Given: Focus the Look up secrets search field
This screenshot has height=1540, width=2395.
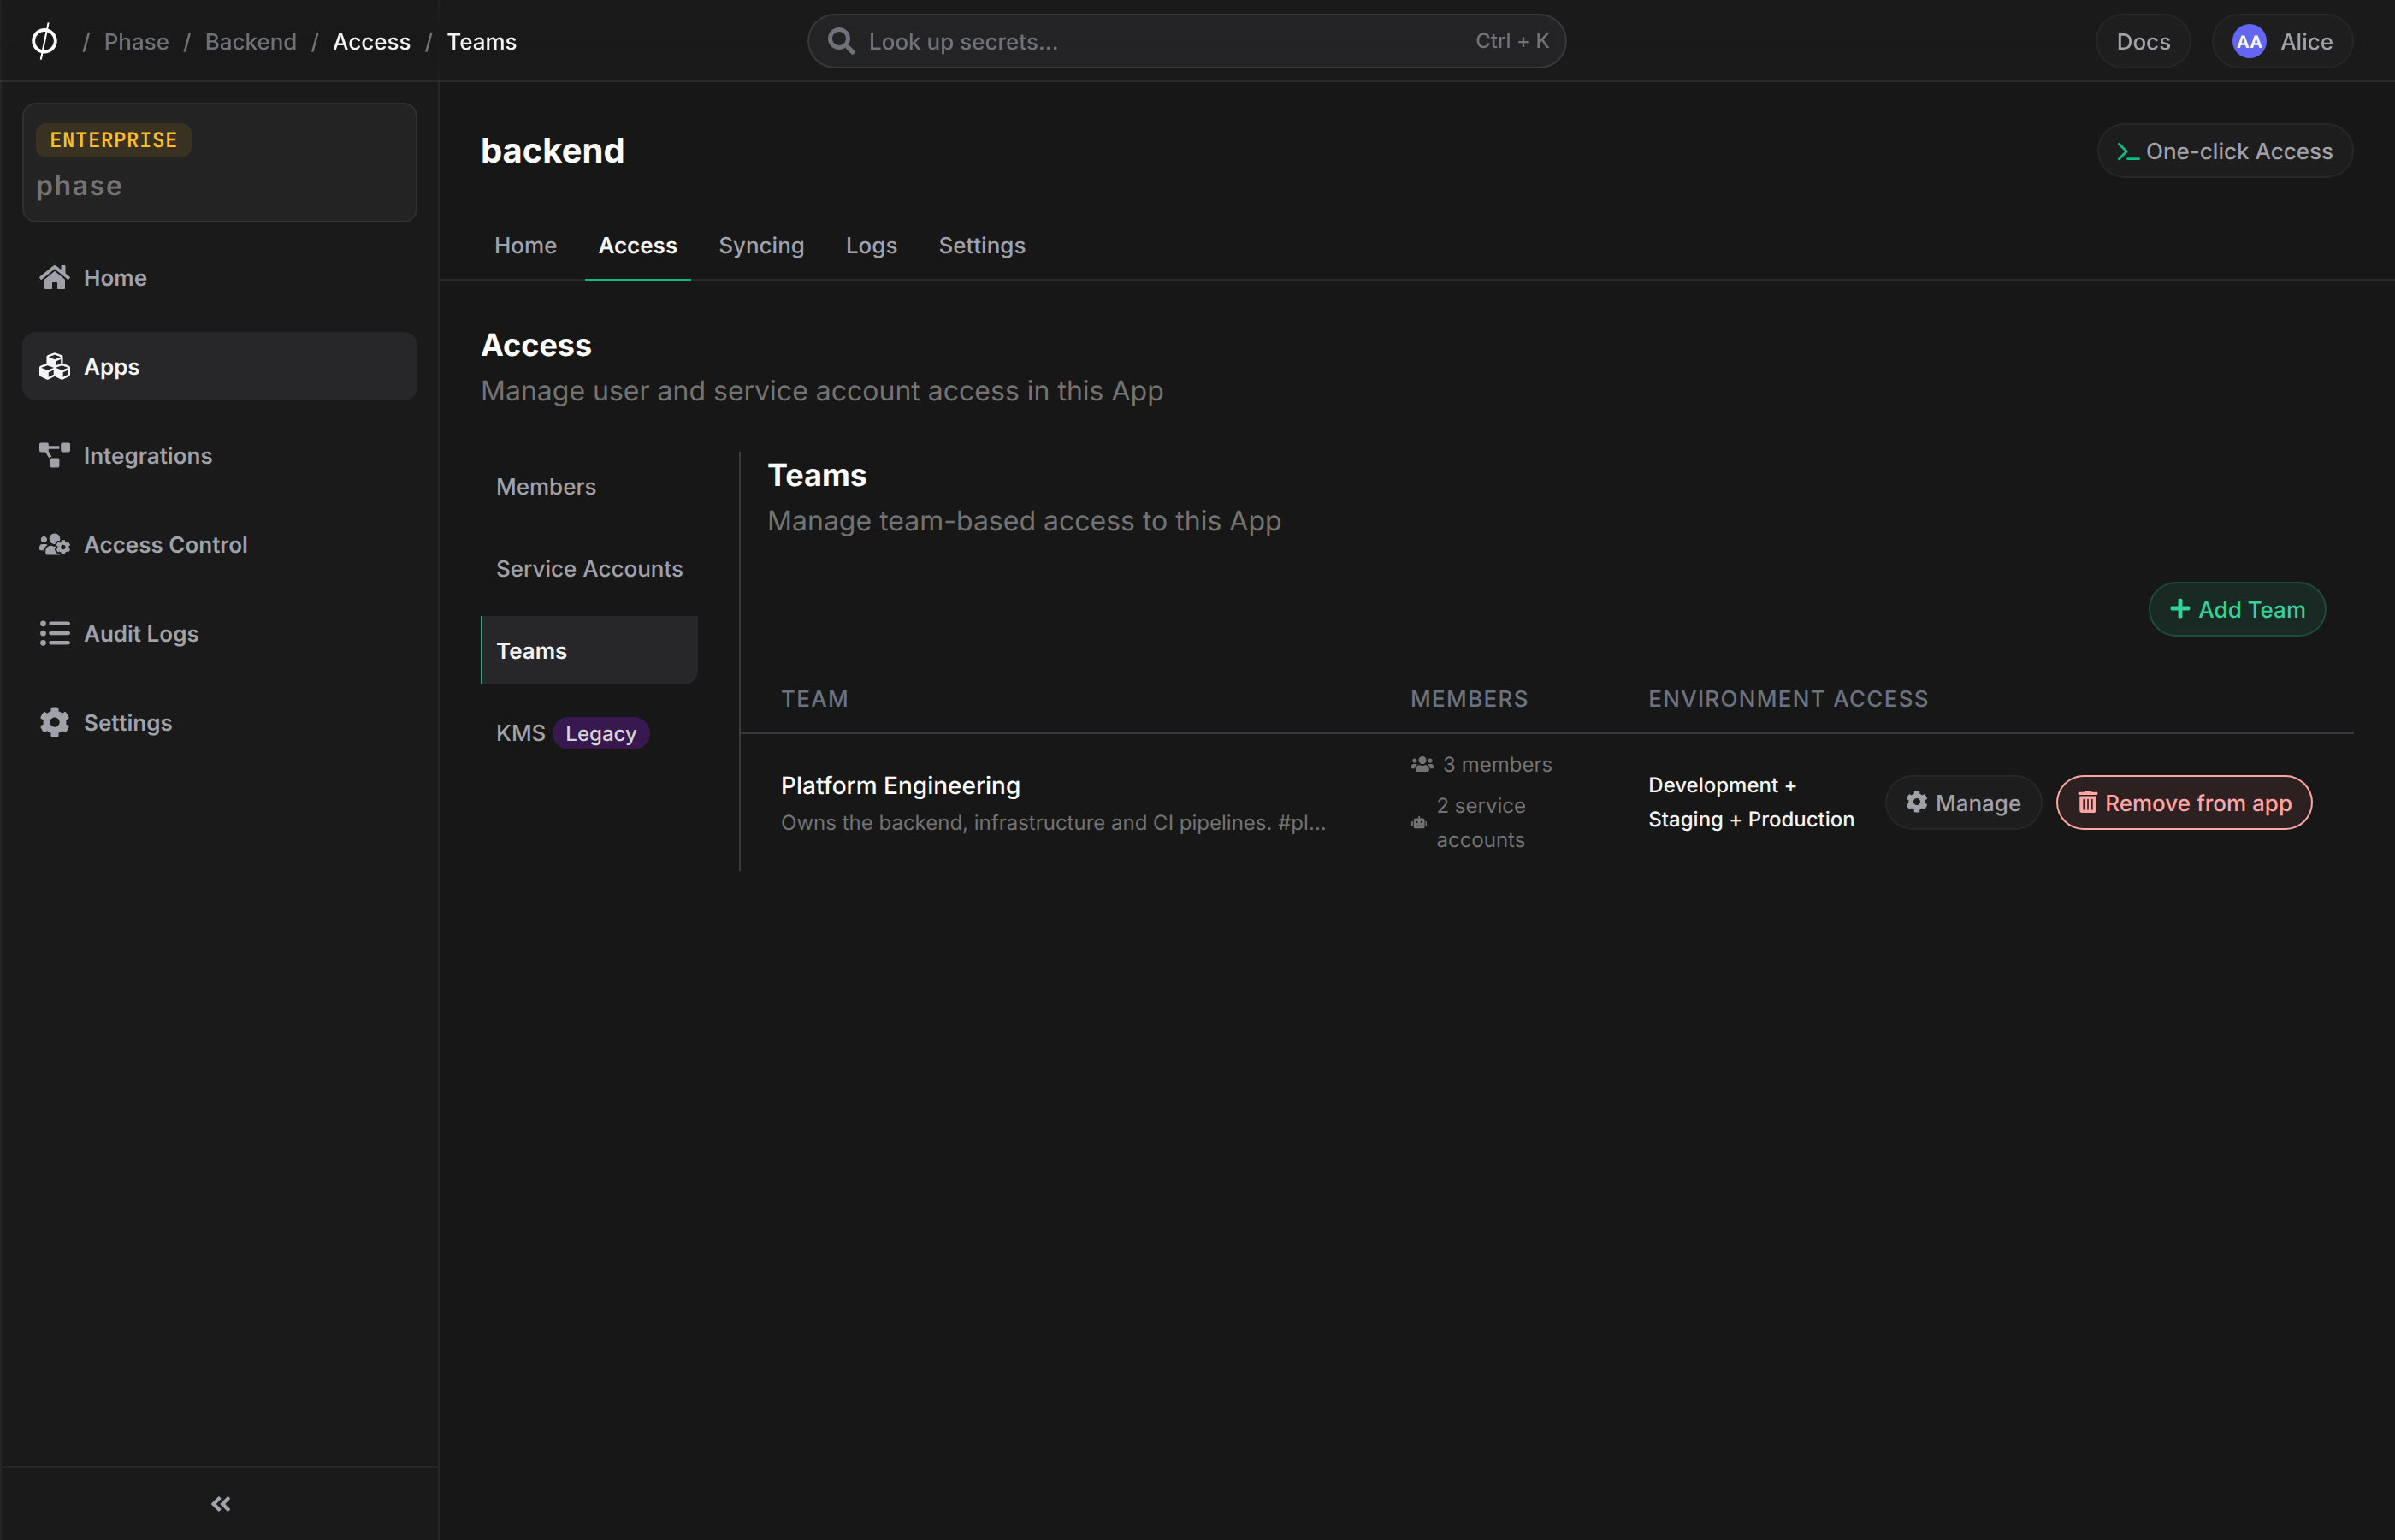Looking at the screenshot, I should (x=1186, y=41).
